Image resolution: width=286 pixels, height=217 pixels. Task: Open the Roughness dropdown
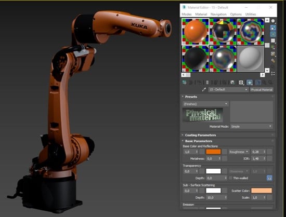click(239, 152)
